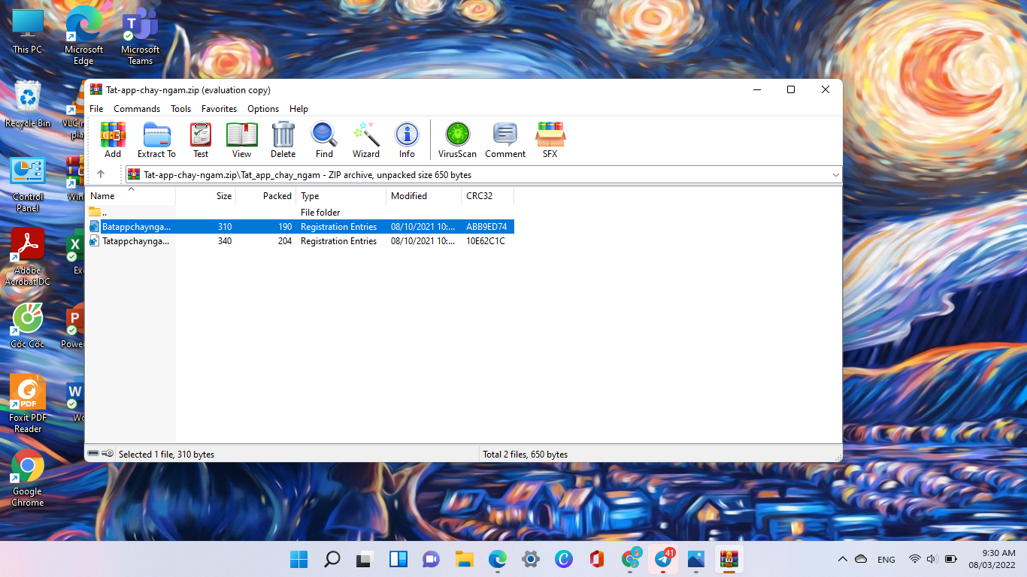This screenshot has height=577, width=1027.
Task: Open Adobe Acrobat DC desktop shortcut
Action: pos(28,257)
